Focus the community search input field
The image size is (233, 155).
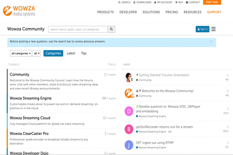click(78, 29)
